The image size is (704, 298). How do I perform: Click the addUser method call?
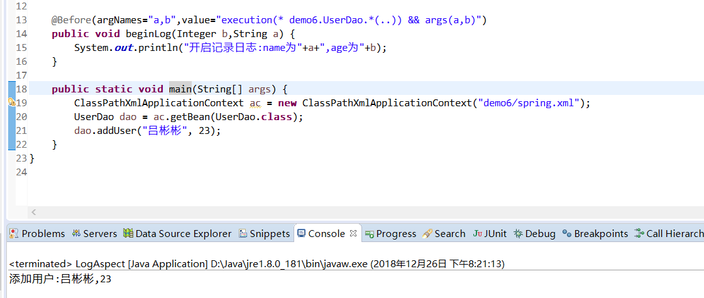[x=117, y=131]
